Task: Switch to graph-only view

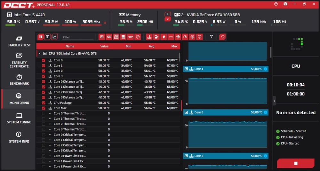Action: tap(54, 37)
